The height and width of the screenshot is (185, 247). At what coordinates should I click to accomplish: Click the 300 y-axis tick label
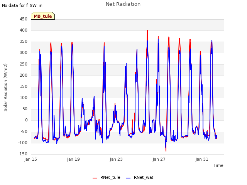tap(24, 53)
